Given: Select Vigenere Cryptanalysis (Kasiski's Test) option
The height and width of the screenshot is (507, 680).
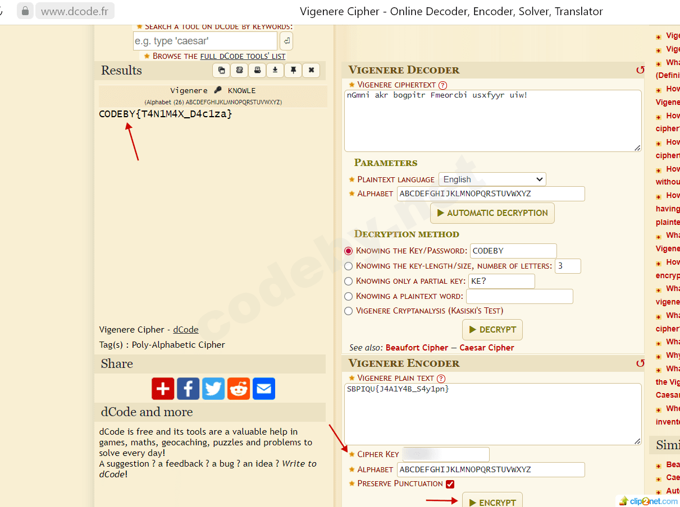Looking at the screenshot, I should tap(349, 311).
